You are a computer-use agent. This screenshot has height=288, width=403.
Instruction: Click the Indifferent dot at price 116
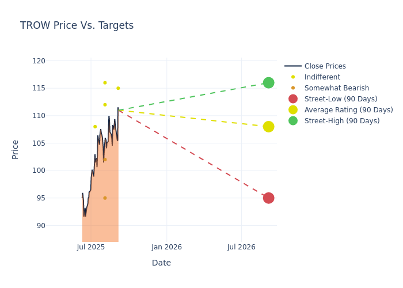coord(105,83)
